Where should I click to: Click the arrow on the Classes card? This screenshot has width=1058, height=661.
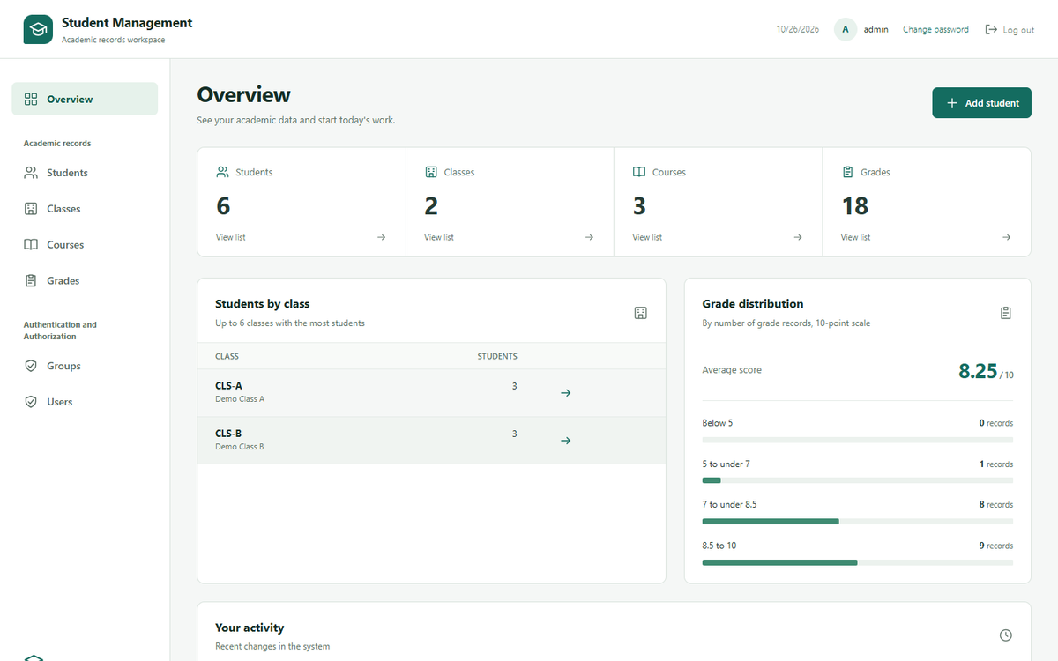coord(589,237)
